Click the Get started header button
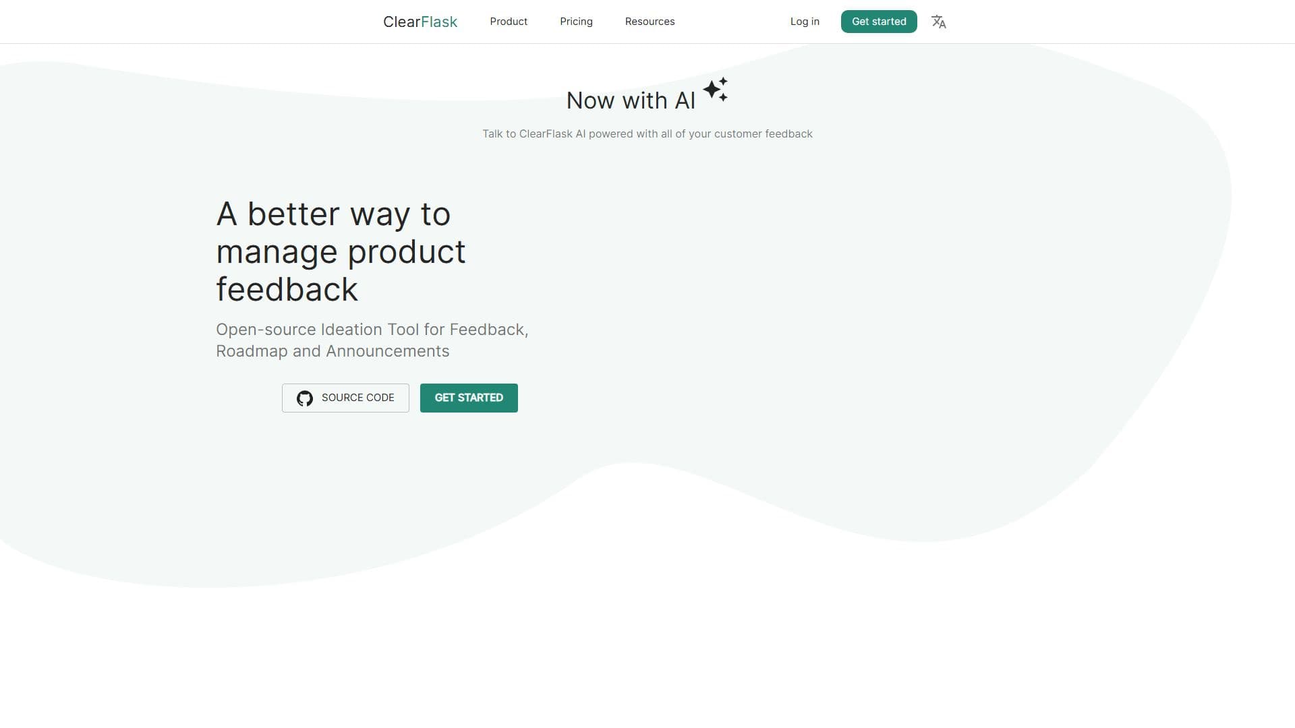The image size is (1295, 728). pos(879,22)
